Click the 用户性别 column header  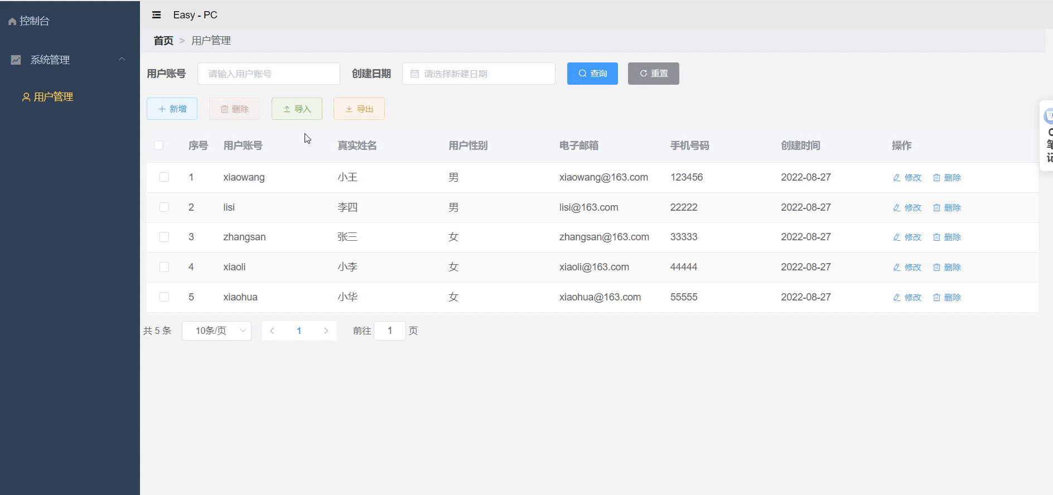point(468,145)
